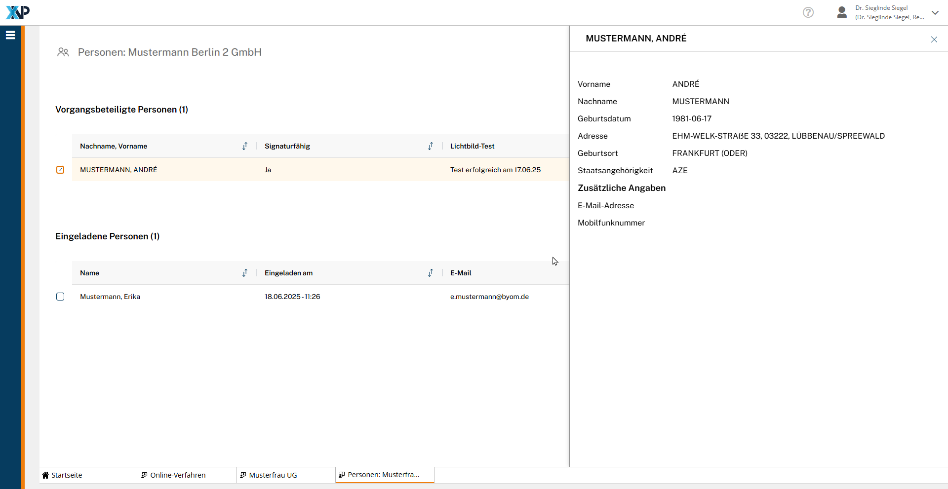The image size is (948, 489).
Task: Click the AZE Staatsangehörigkeit value
Action: [680, 170]
